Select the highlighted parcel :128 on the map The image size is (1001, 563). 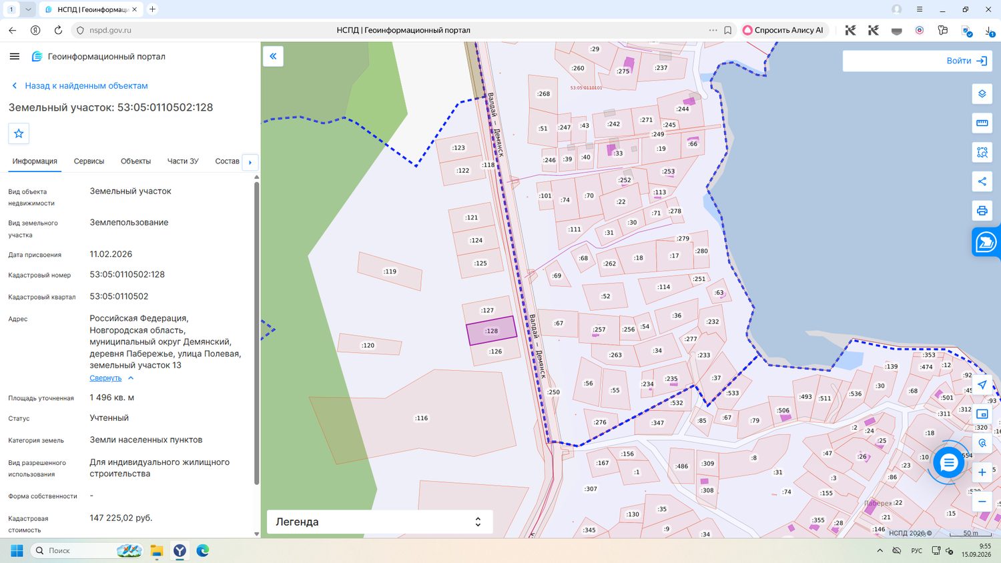491,331
